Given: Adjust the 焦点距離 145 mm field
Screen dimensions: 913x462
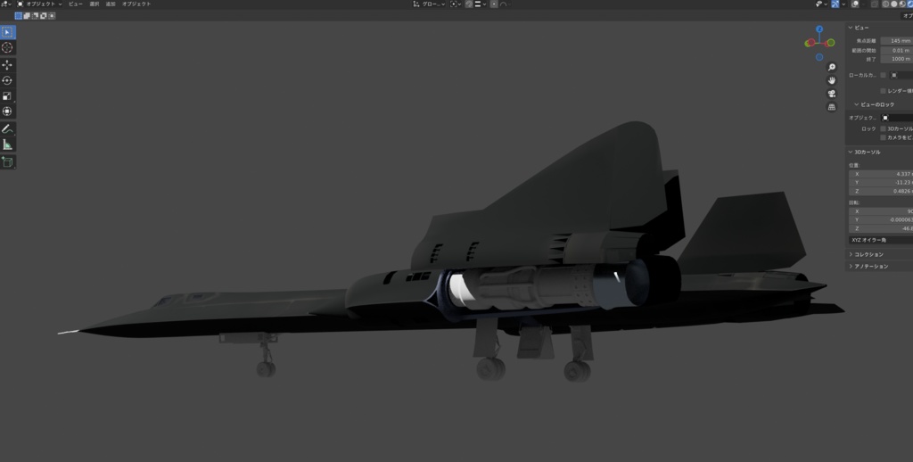Looking at the screenshot, I should point(897,41).
